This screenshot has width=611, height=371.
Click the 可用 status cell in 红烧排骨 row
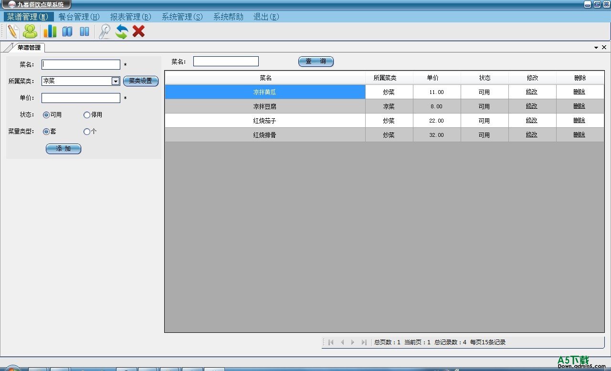[x=485, y=135]
